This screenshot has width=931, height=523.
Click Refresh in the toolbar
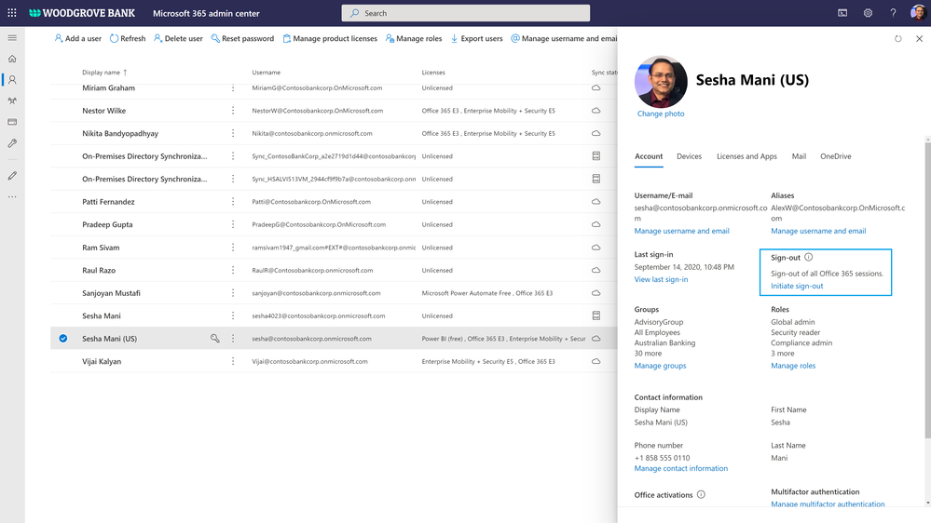tap(128, 38)
